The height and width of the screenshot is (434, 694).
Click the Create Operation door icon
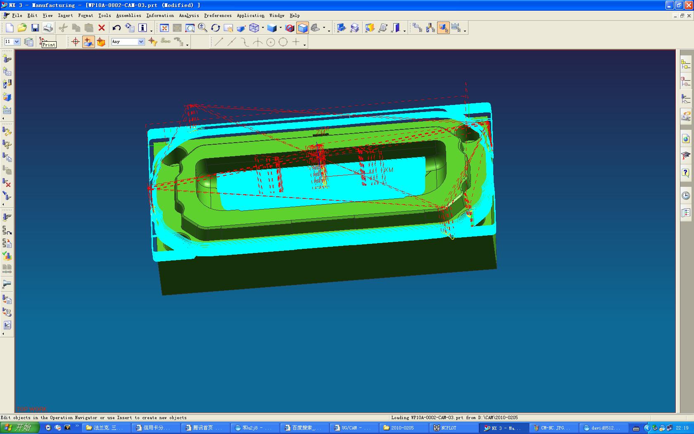pos(396,28)
